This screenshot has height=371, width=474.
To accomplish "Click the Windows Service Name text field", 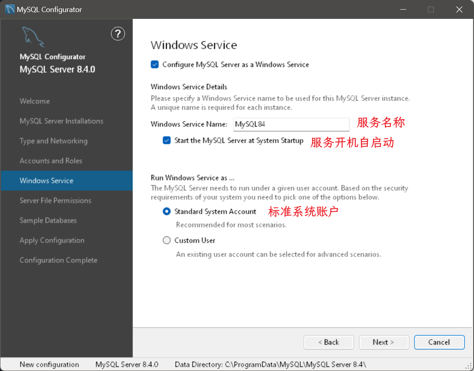I will click(291, 124).
